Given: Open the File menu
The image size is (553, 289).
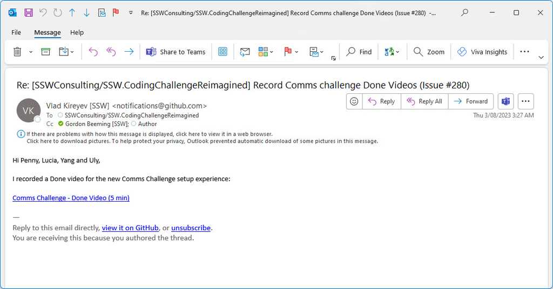Looking at the screenshot, I should (16, 32).
